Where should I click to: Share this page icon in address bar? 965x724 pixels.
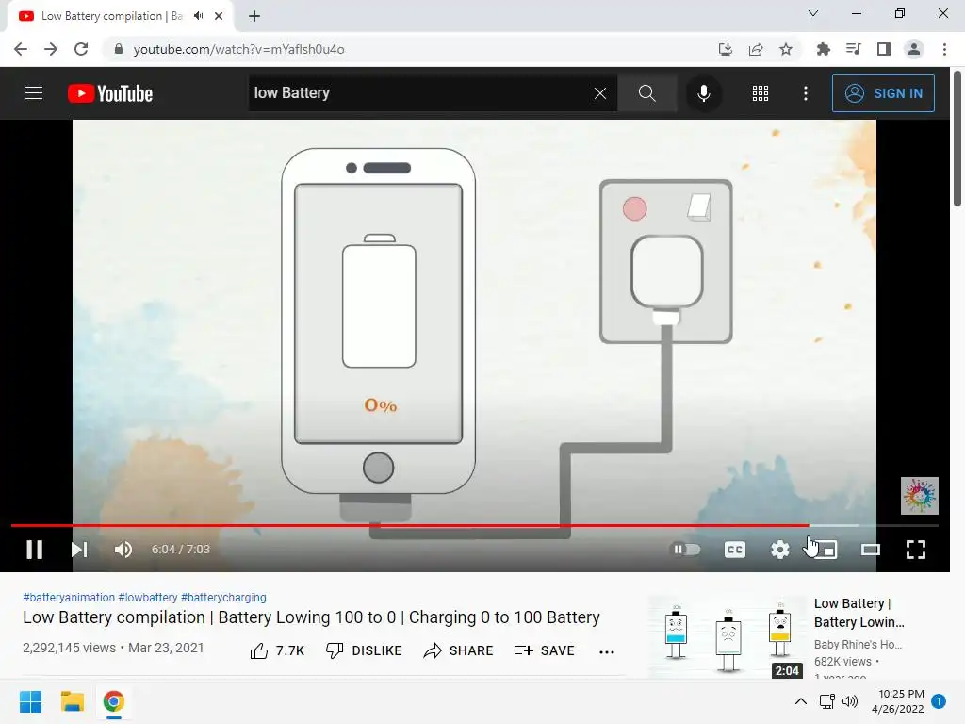pos(756,49)
